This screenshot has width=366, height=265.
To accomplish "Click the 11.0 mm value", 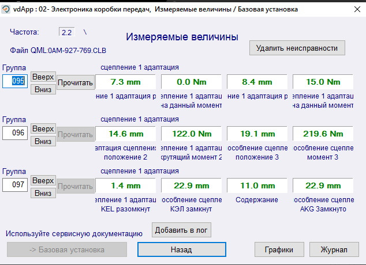I will [x=257, y=186].
